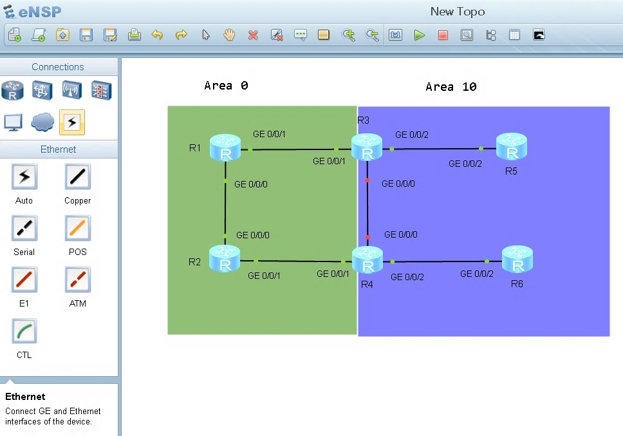Click the eNSP logo
This screenshot has height=436, width=623.
coord(33,12)
